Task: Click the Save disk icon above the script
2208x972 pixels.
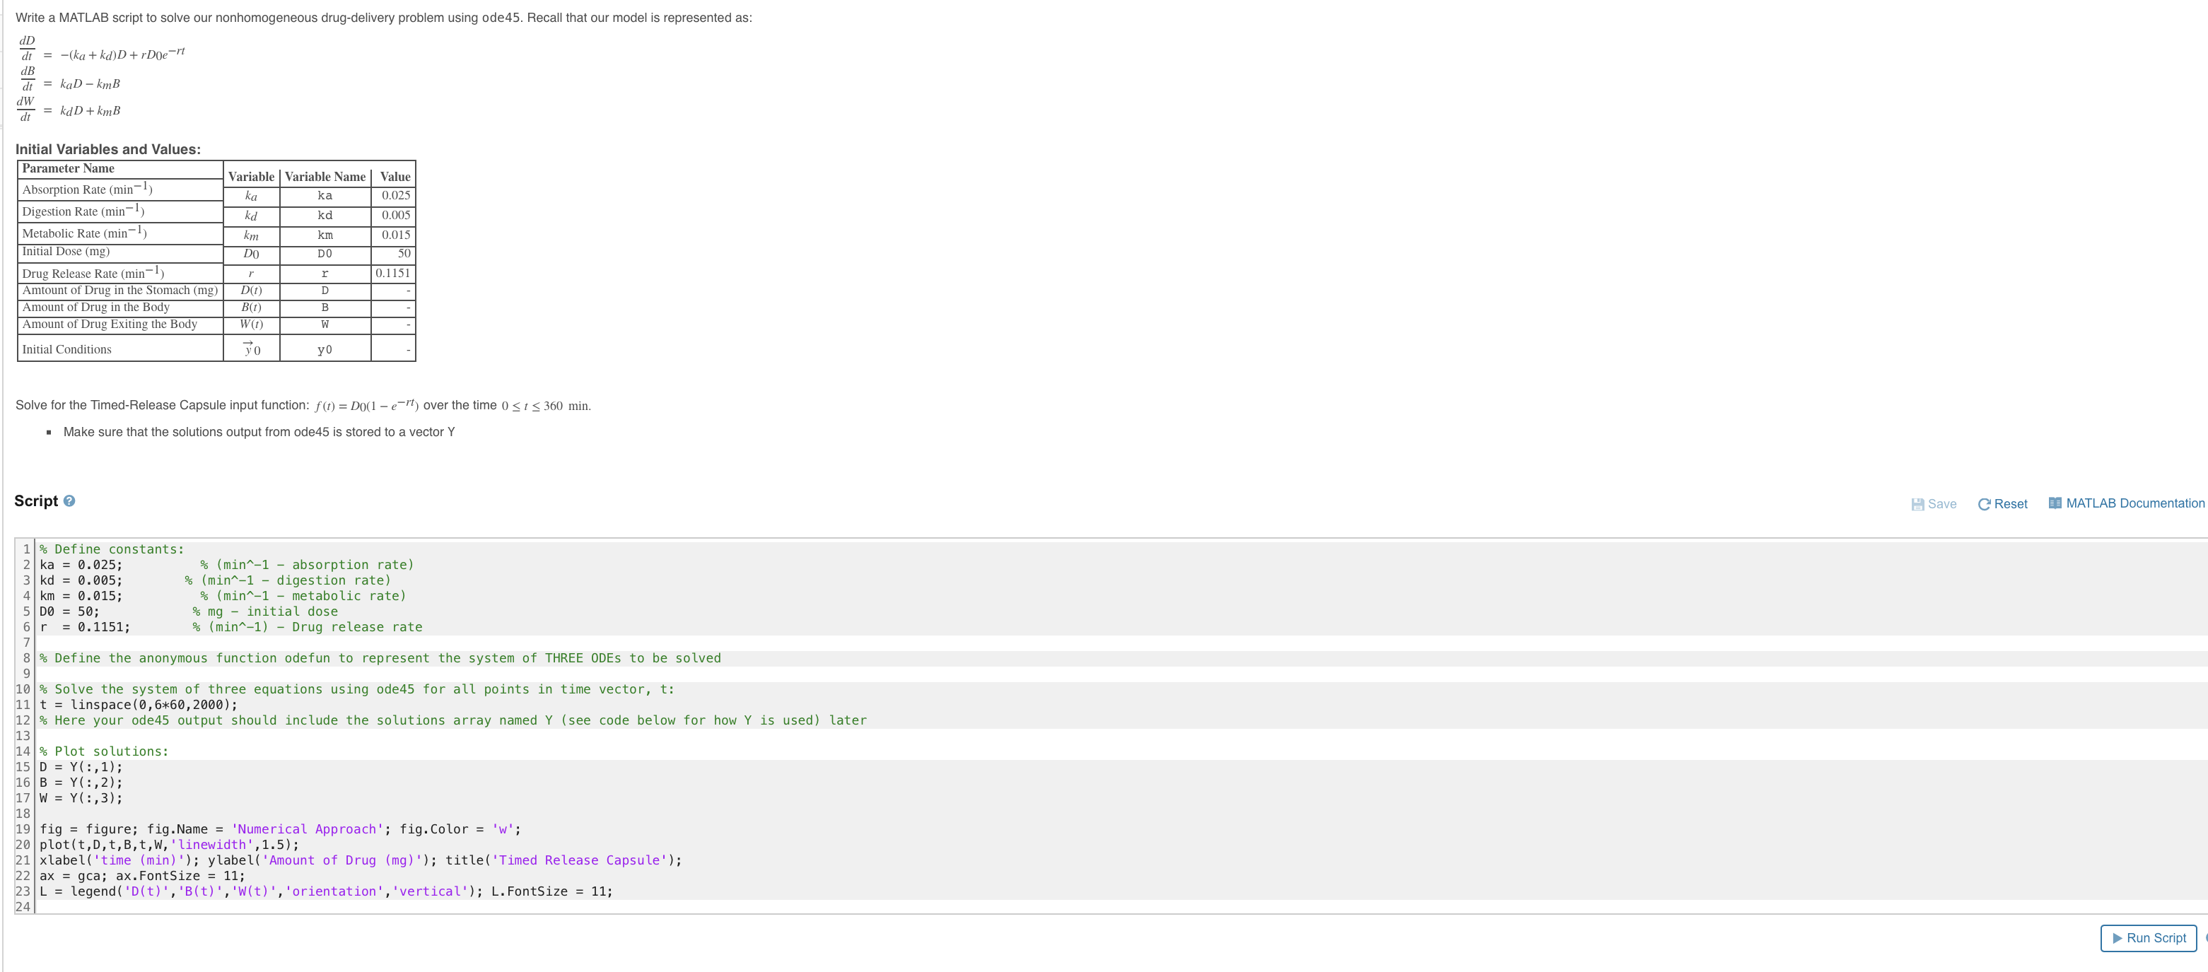Action: (x=1917, y=504)
